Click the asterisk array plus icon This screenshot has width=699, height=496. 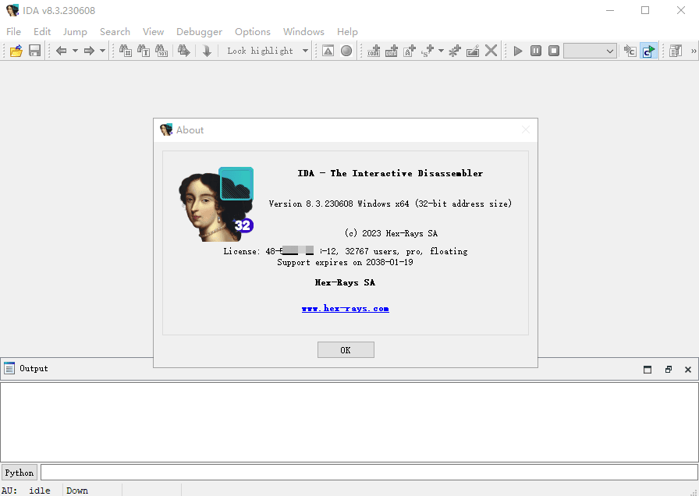[455, 51]
